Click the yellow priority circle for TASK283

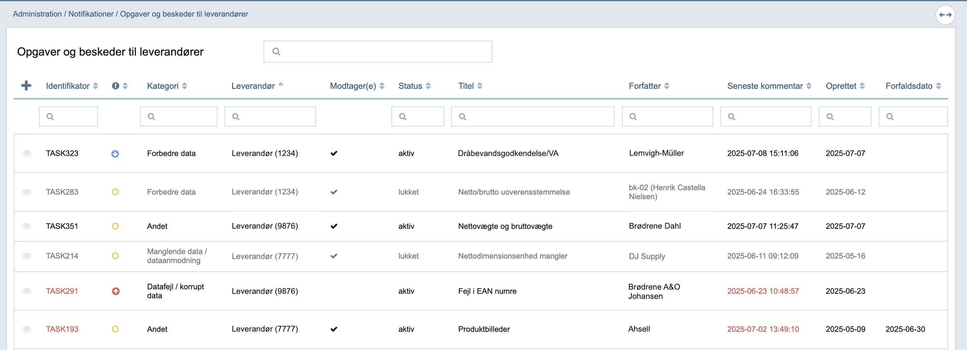click(x=115, y=192)
